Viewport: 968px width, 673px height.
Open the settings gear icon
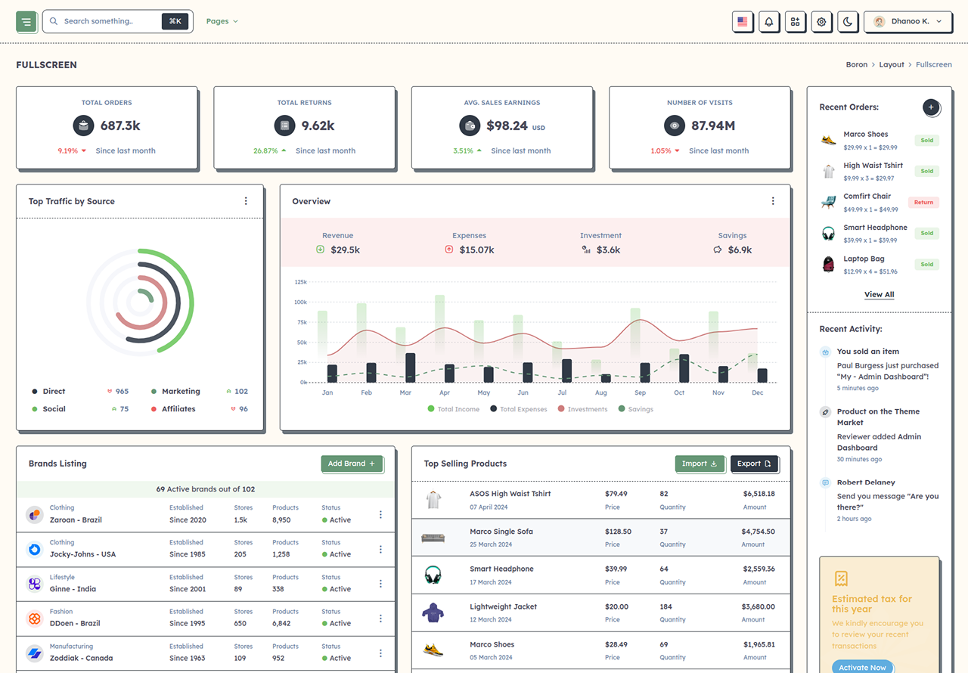click(821, 22)
